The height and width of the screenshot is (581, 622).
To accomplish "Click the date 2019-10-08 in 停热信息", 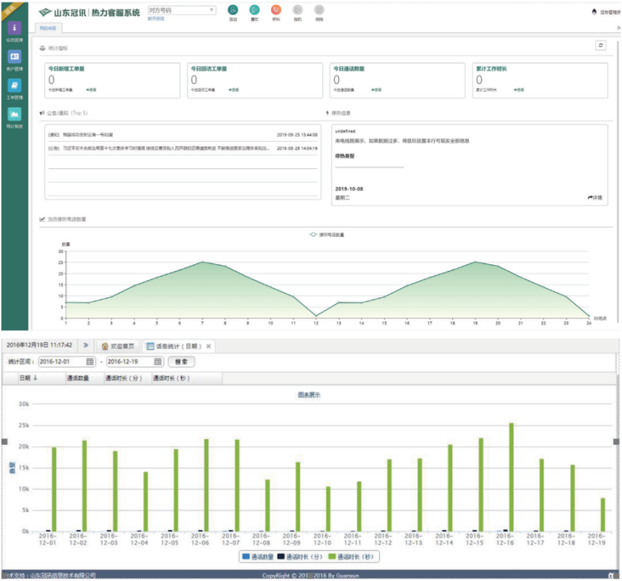I will click(349, 189).
